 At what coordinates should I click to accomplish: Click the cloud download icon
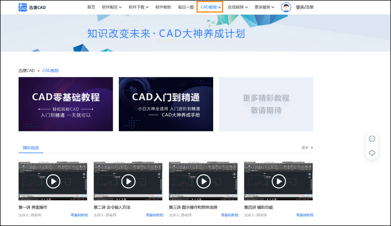coord(372,153)
